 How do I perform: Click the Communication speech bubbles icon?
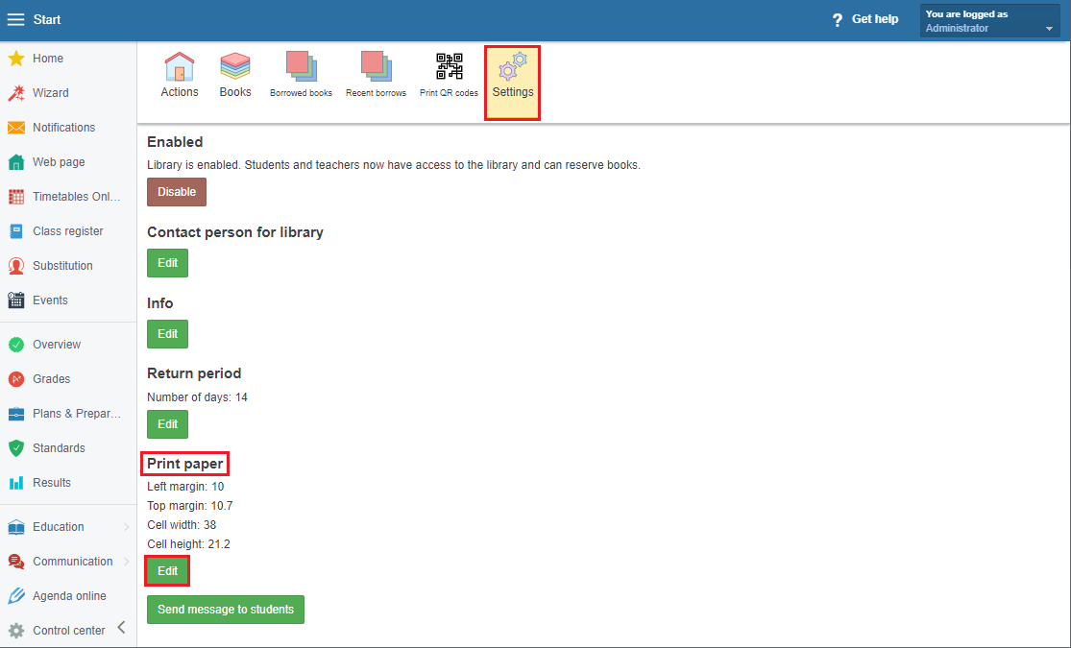tap(16, 562)
